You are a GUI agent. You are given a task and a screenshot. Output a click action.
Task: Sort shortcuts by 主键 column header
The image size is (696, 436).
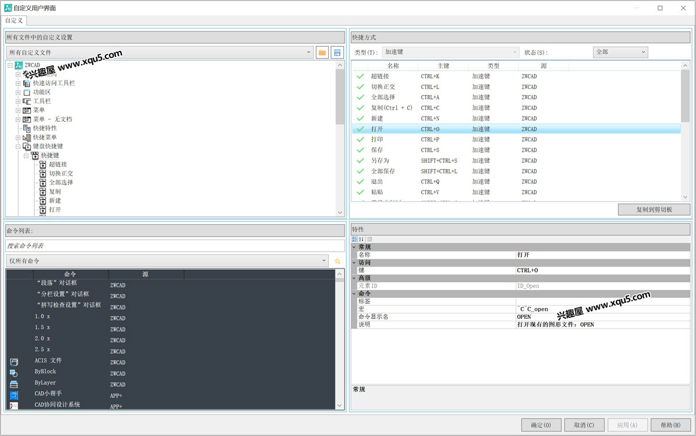click(x=443, y=66)
